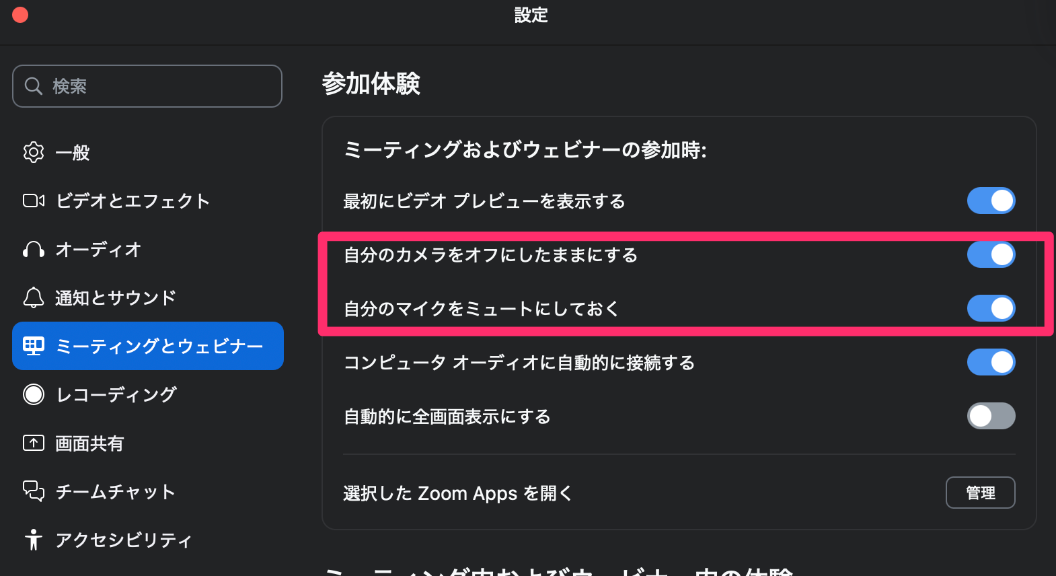1056x576 pixels.
Task: Click the bell icon for 通知とサウンド
Action: pos(34,297)
